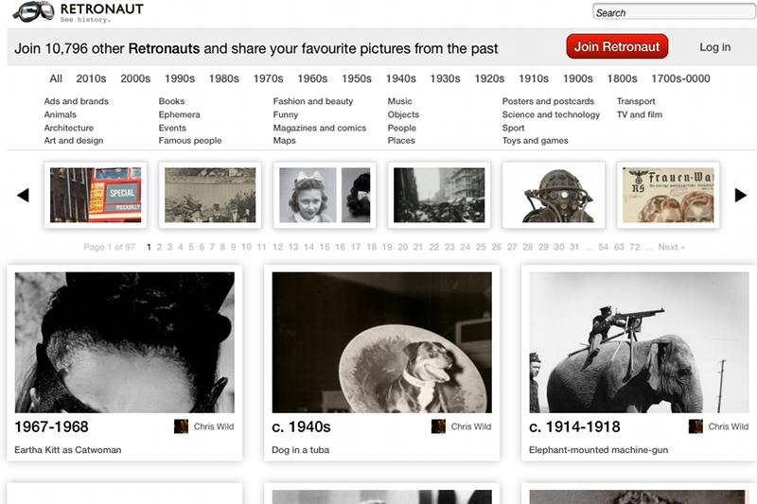Open the People category
Image resolution: width=757 pixels, height=504 pixels.
click(401, 128)
